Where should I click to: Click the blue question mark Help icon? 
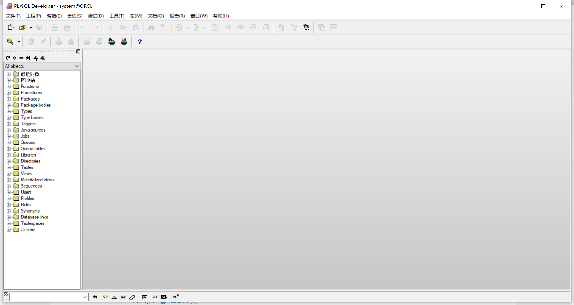[x=140, y=41]
